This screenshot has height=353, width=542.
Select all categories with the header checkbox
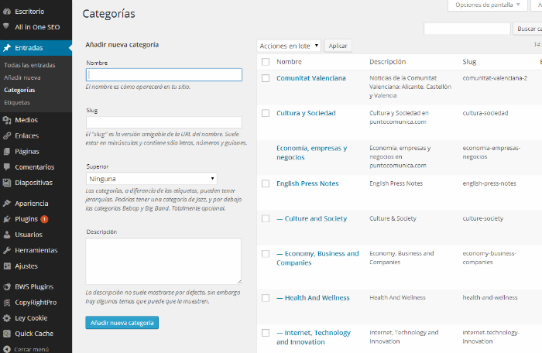click(x=266, y=62)
